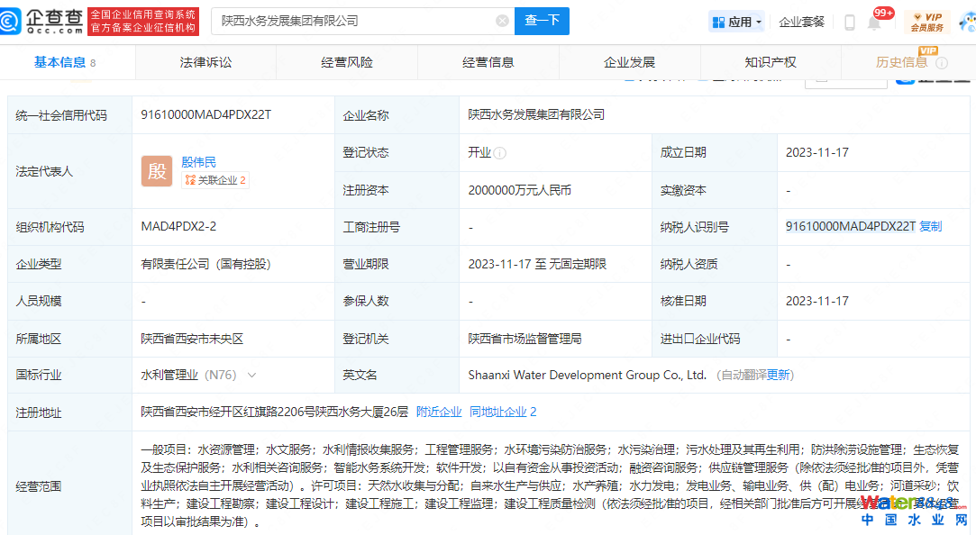The width and height of the screenshot is (976, 535).
Task: Expand the 水利管理业 (N76) industry chevron
Action: point(251,375)
